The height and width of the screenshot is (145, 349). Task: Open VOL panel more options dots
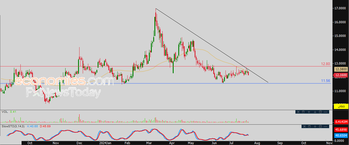click(x=325, y=112)
